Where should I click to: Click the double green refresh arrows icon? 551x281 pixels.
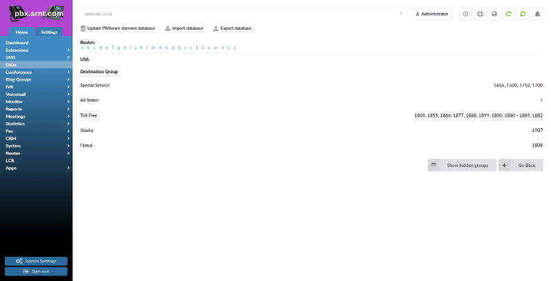523,14
